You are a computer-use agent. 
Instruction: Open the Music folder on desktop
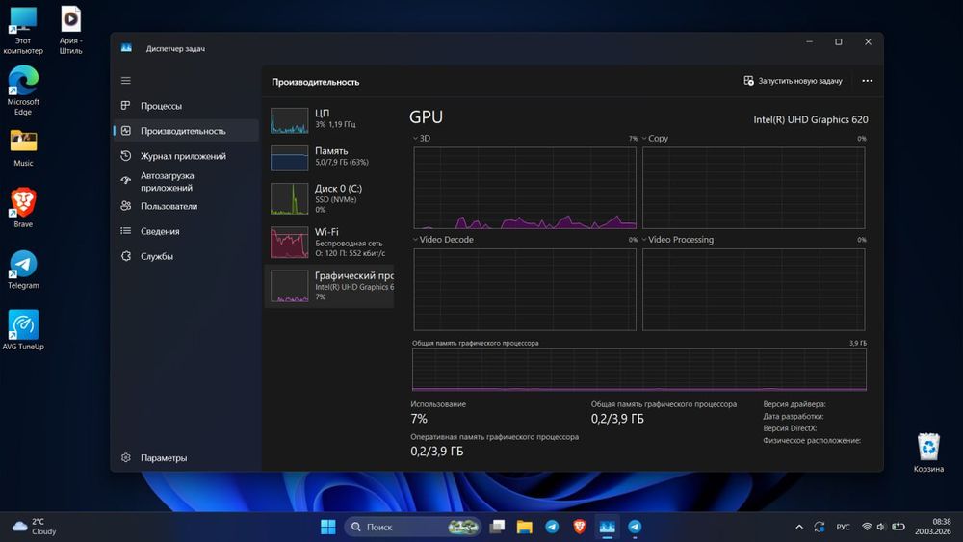tap(23, 147)
